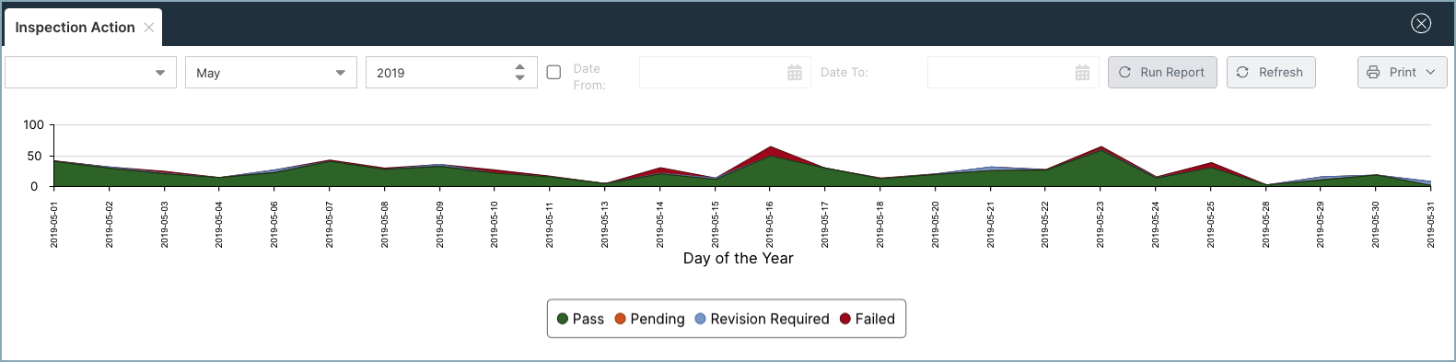Switch to the Inspection Action tab
1456x362 pixels.
point(75,28)
